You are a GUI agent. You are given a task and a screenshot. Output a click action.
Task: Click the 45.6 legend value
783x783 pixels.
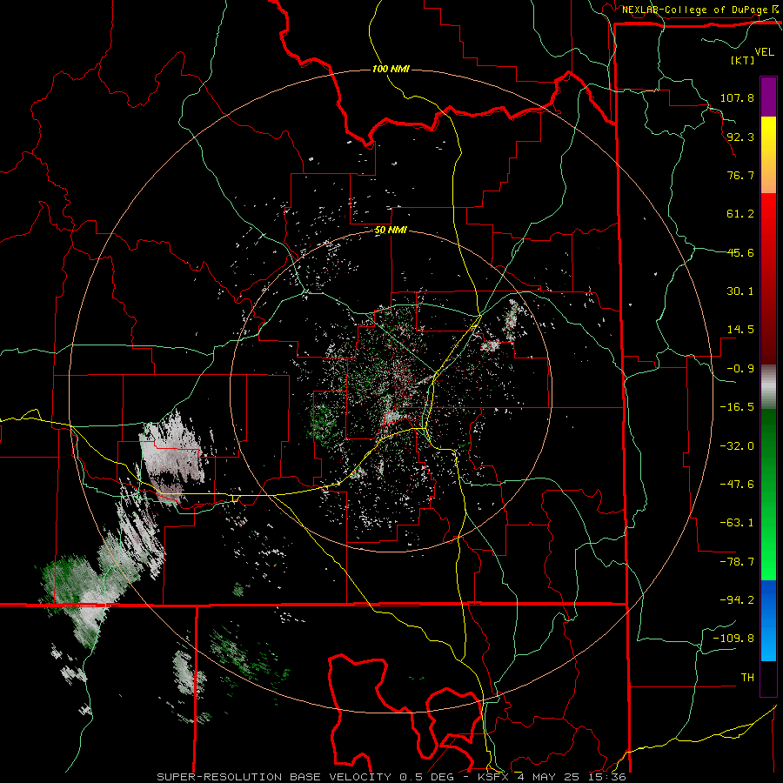[740, 252]
